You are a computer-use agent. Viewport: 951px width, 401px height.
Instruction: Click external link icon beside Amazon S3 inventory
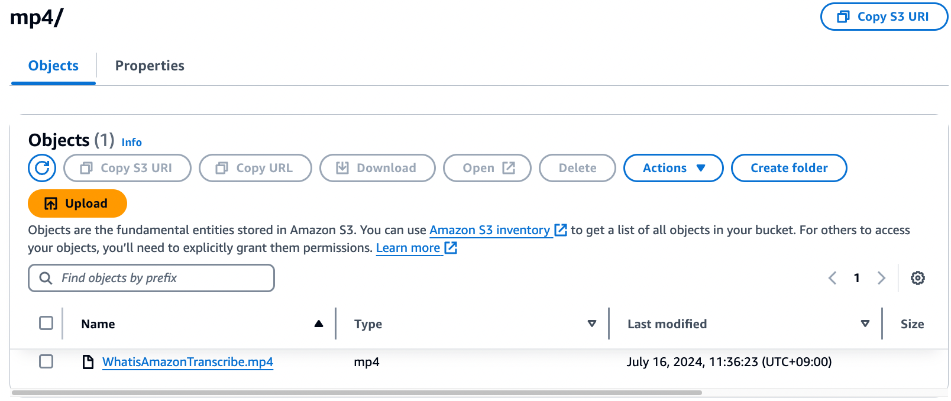[x=560, y=230]
